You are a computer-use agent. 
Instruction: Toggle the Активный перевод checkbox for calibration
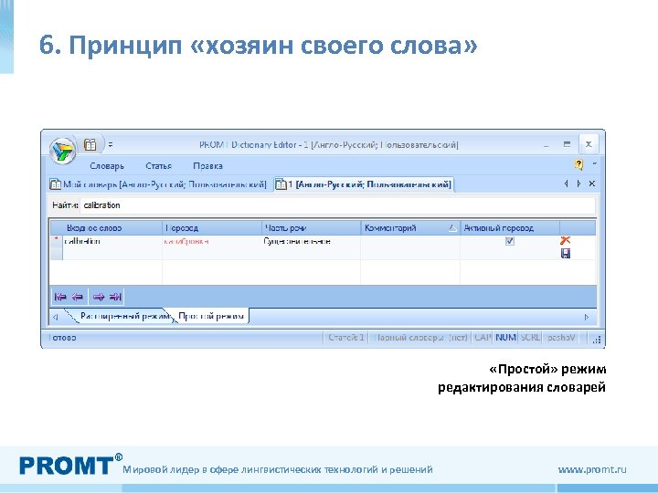(x=510, y=241)
